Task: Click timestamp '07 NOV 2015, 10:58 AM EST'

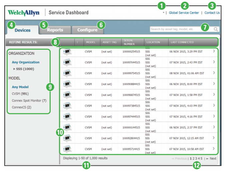Action: point(187,149)
